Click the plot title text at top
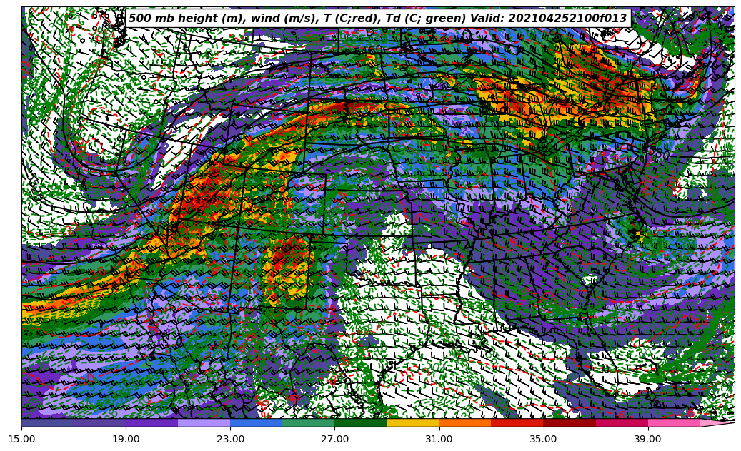This screenshot has height=451, width=741. pos(377,19)
